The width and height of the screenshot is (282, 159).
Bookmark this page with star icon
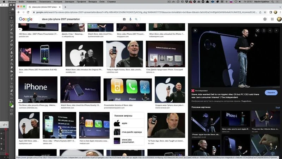(x=265, y=12)
